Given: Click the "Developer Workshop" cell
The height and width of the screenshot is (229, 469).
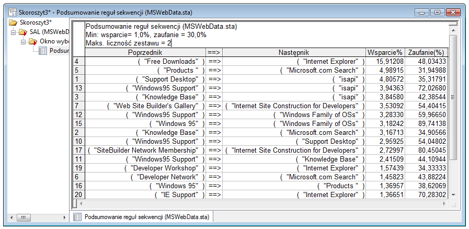Looking at the screenshot, I should 145,168.
